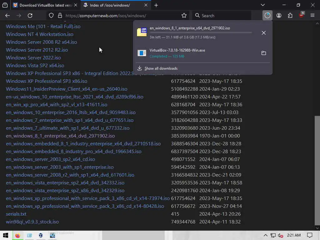The height and width of the screenshot is (240, 320).
Task: Open en_windows_8_1_enterprise_x64 page link
Action: click(x=60, y=136)
